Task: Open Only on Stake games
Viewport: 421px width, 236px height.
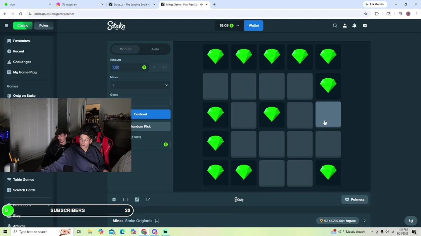Action: pyautogui.click(x=24, y=95)
